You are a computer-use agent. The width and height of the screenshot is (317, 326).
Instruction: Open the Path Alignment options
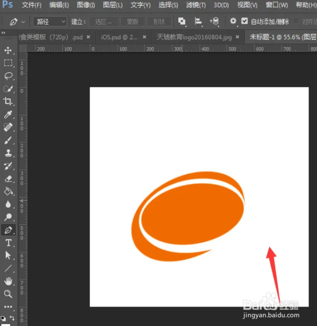[x=198, y=21]
